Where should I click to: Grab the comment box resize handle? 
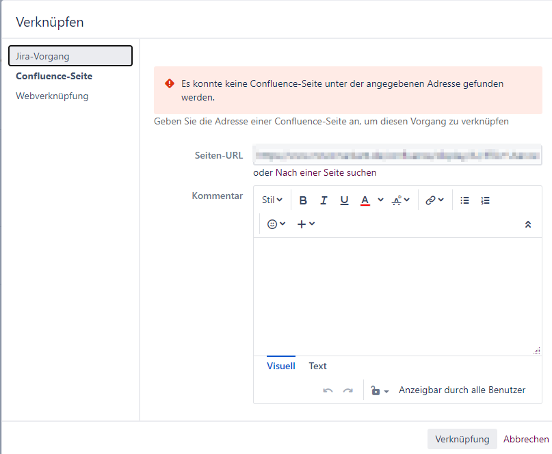click(x=537, y=351)
